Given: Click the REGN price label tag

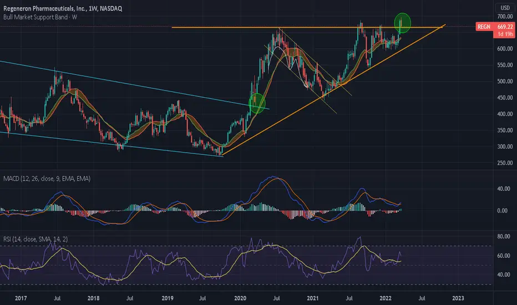Looking at the screenshot, I should (484, 27).
